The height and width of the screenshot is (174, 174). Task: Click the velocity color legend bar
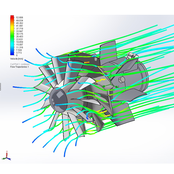click(x=12, y=35)
